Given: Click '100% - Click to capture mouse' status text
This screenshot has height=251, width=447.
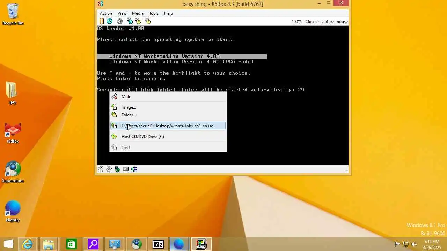Looking at the screenshot, I should pos(320,22).
